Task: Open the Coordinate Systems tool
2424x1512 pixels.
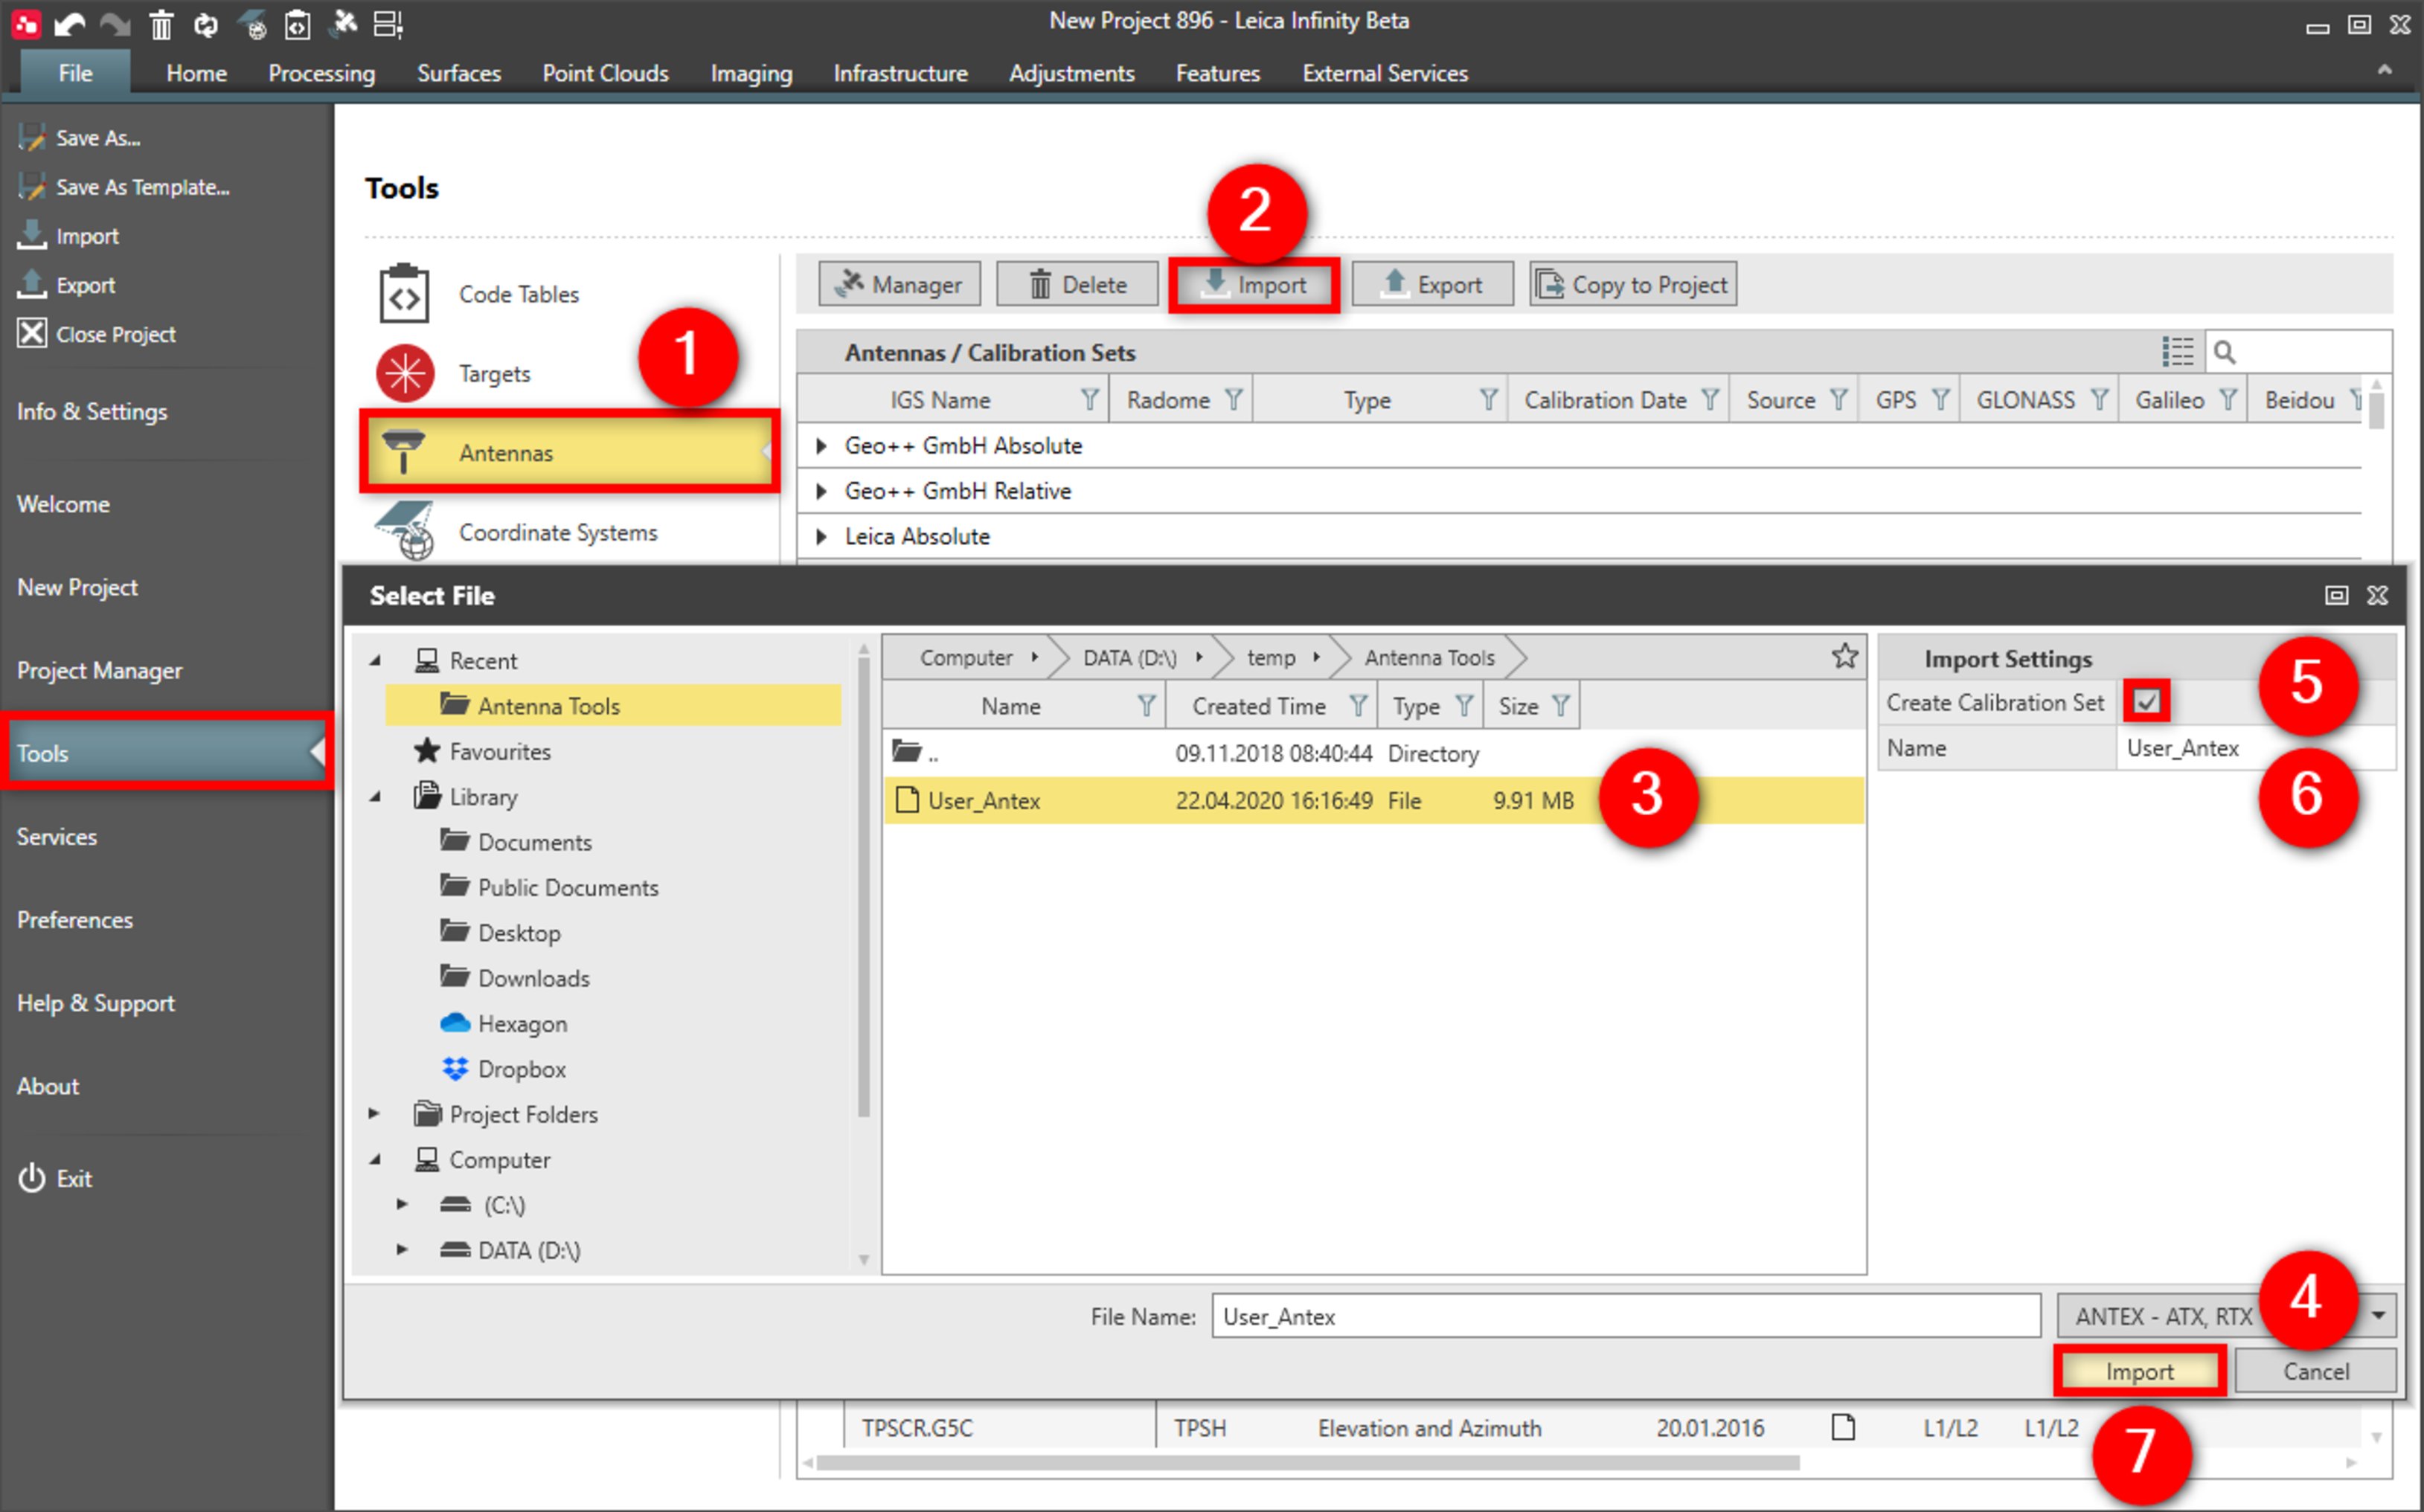Action: tap(557, 532)
